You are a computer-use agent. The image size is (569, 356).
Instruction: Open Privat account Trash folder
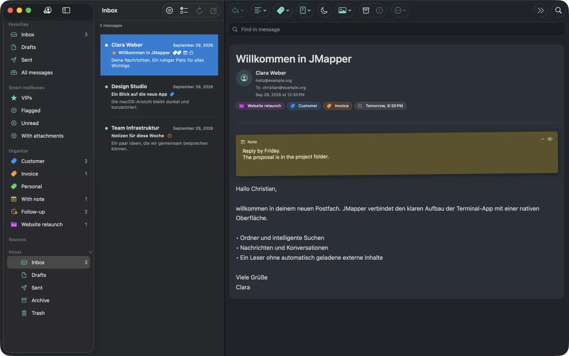49,313
